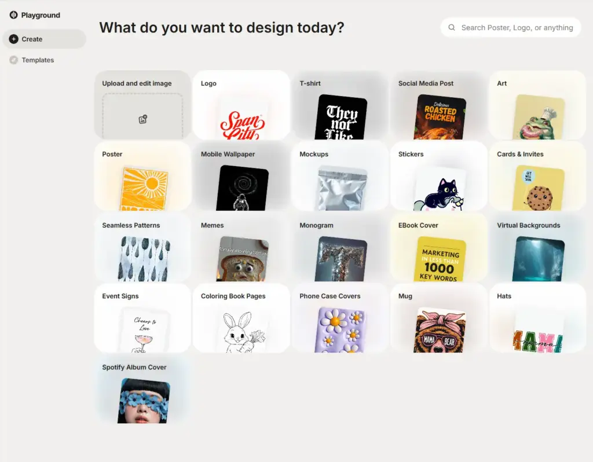Open the Social Media Post category
Screen dimensions: 593x462
coord(439,105)
